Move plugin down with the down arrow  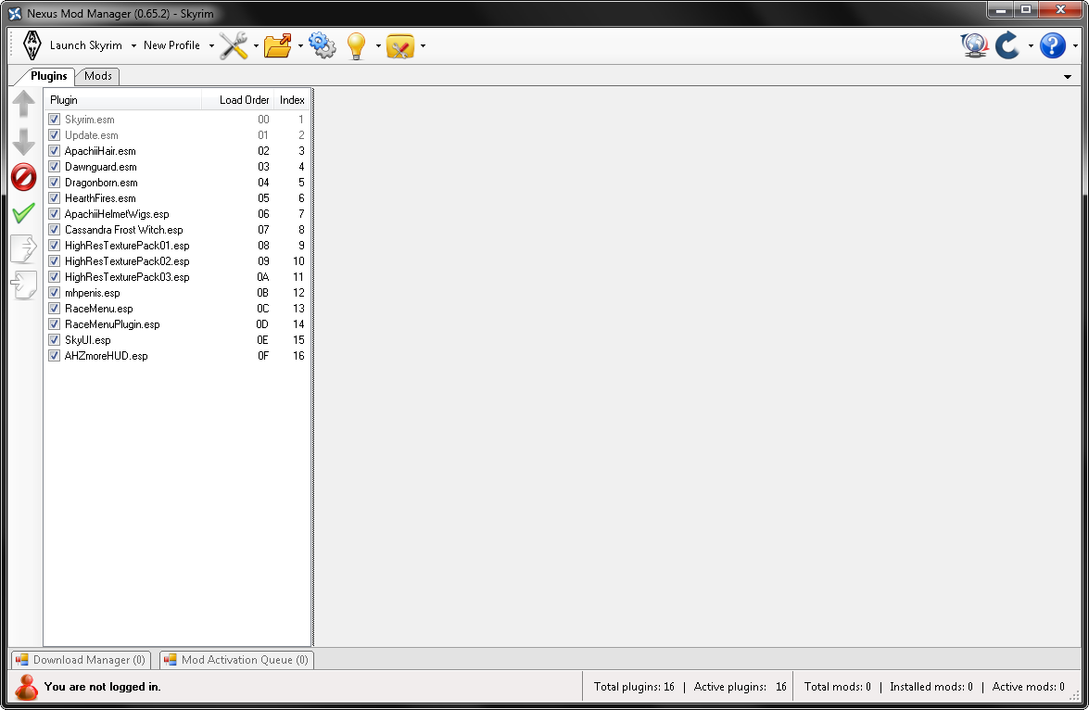coord(23,141)
